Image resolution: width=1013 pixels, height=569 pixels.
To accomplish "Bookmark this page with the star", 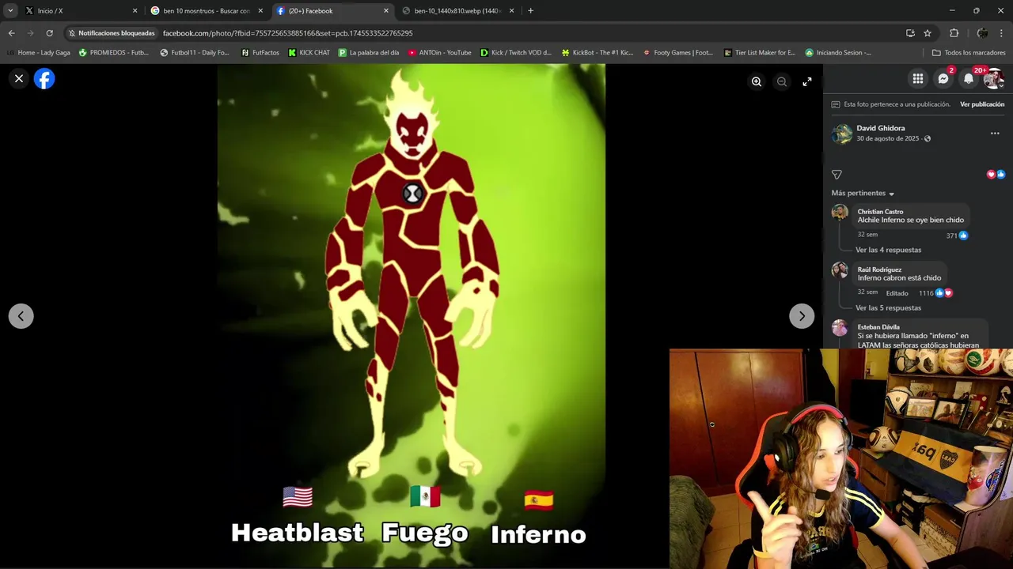I will pos(928,33).
